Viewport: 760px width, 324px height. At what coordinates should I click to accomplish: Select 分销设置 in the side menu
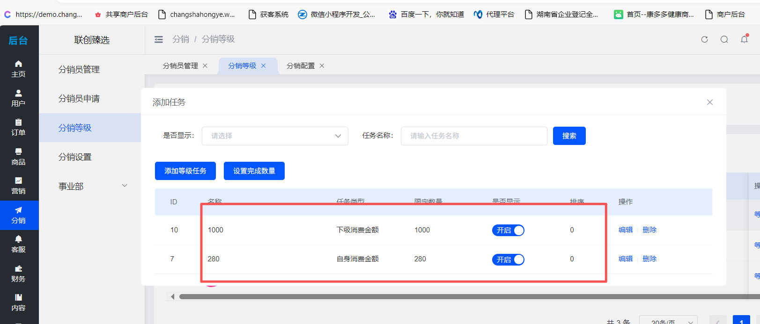click(x=75, y=157)
